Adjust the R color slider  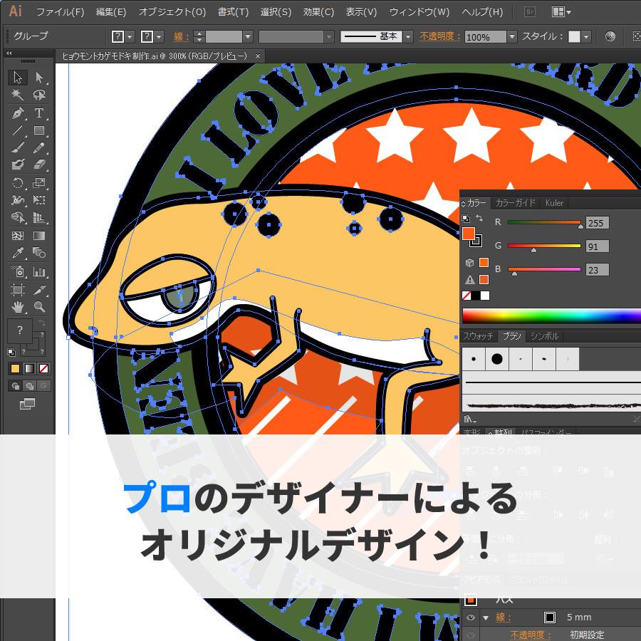(x=544, y=223)
